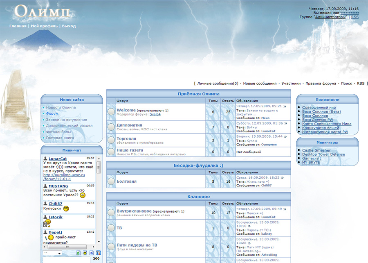Open Мой профиль in the top menu
This screenshot has width=368, height=263.
point(44,26)
